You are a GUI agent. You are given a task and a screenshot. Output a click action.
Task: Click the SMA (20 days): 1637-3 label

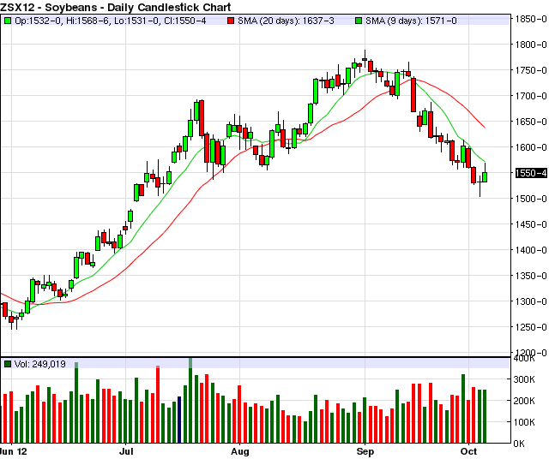tap(286, 21)
